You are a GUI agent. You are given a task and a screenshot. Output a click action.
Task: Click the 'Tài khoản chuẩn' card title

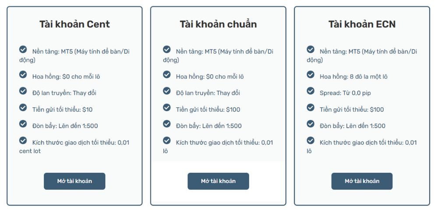coord(218,24)
